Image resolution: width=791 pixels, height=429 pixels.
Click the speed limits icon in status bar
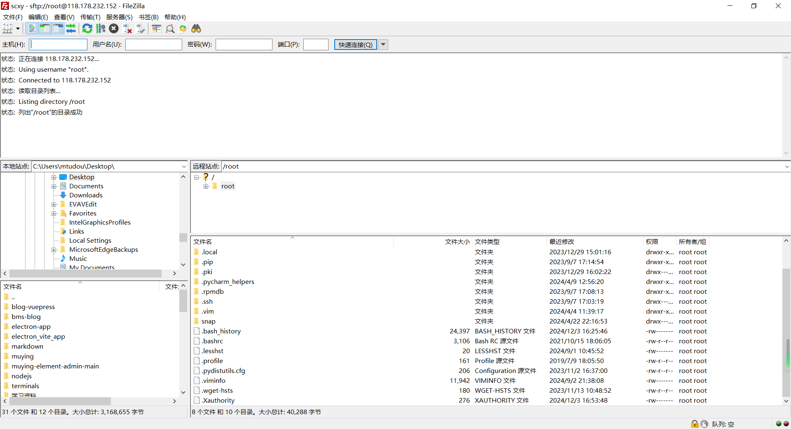point(704,424)
